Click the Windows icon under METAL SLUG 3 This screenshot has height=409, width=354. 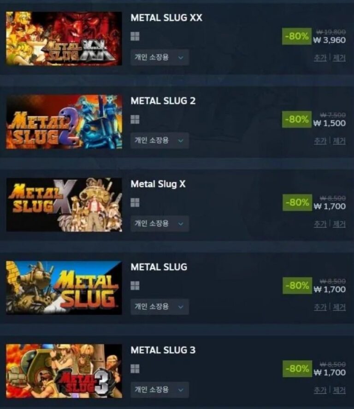point(135,369)
